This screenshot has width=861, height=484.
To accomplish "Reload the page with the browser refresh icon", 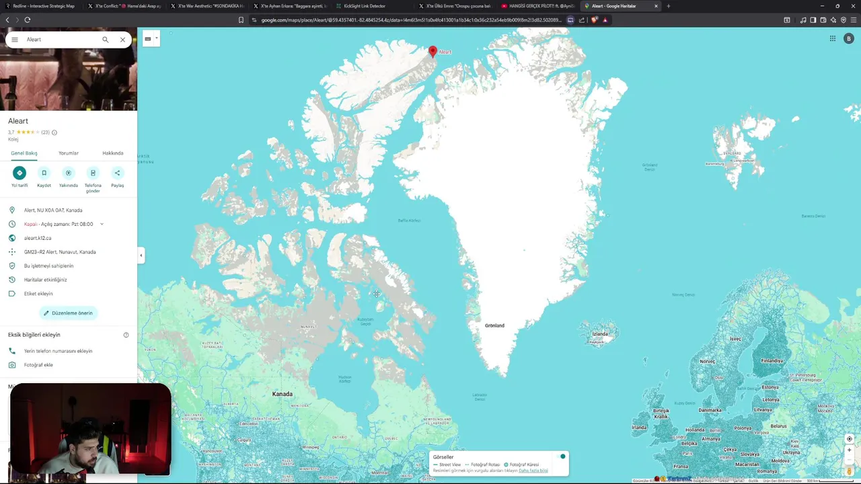I will pyautogui.click(x=28, y=19).
